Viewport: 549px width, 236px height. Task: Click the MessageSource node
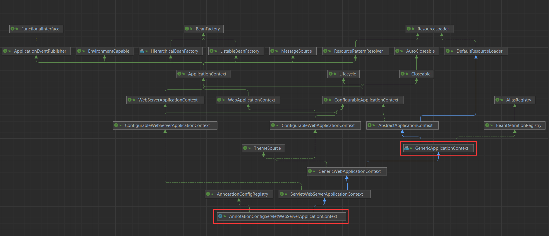(x=293, y=51)
